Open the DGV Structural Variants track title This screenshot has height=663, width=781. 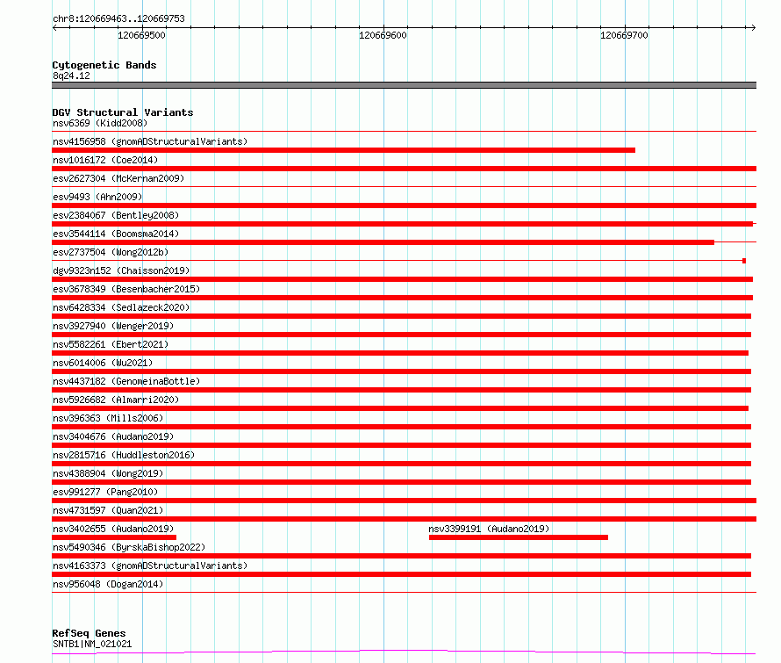[x=123, y=112]
